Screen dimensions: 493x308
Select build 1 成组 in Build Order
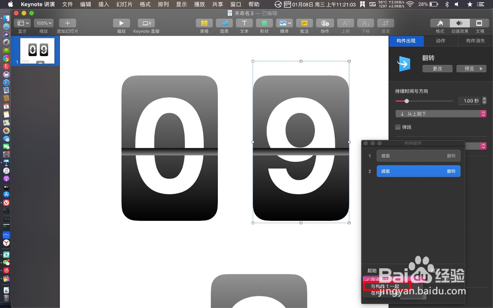419,156
